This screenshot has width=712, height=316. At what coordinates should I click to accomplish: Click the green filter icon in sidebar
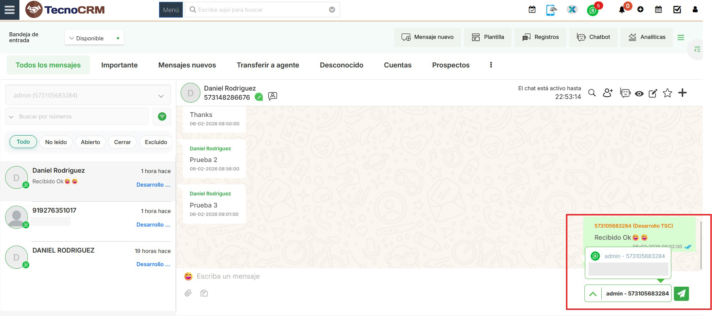pyautogui.click(x=162, y=117)
